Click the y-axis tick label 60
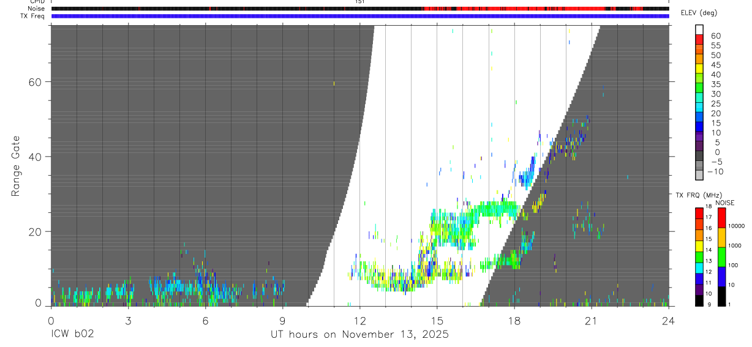The width and height of the screenshot is (752, 347). tap(34, 82)
